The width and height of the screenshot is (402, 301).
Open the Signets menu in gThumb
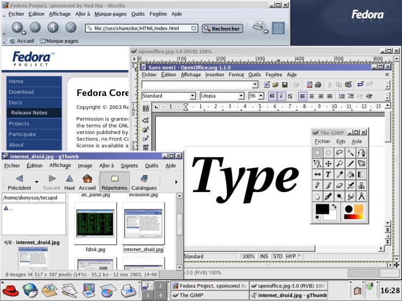click(129, 165)
